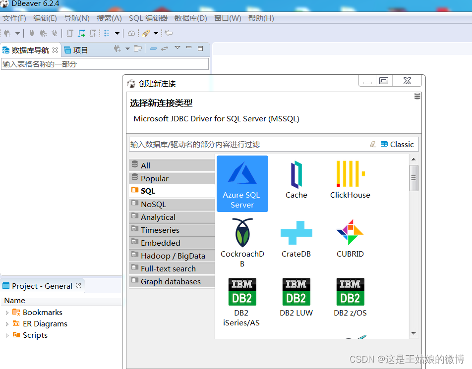Open dropdown beside navigator new connection icon

[x=127, y=49]
